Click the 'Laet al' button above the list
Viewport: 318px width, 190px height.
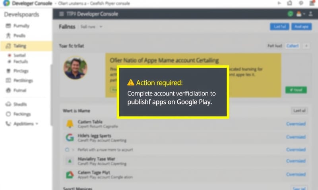[299, 110]
